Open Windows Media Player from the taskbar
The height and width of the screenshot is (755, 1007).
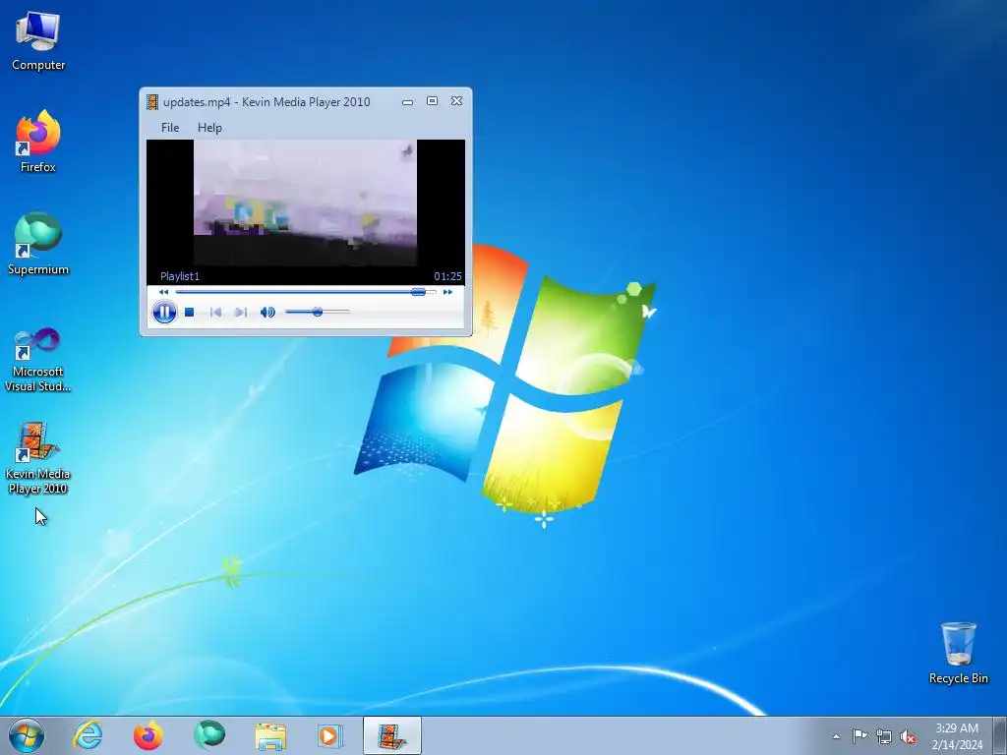330,735
